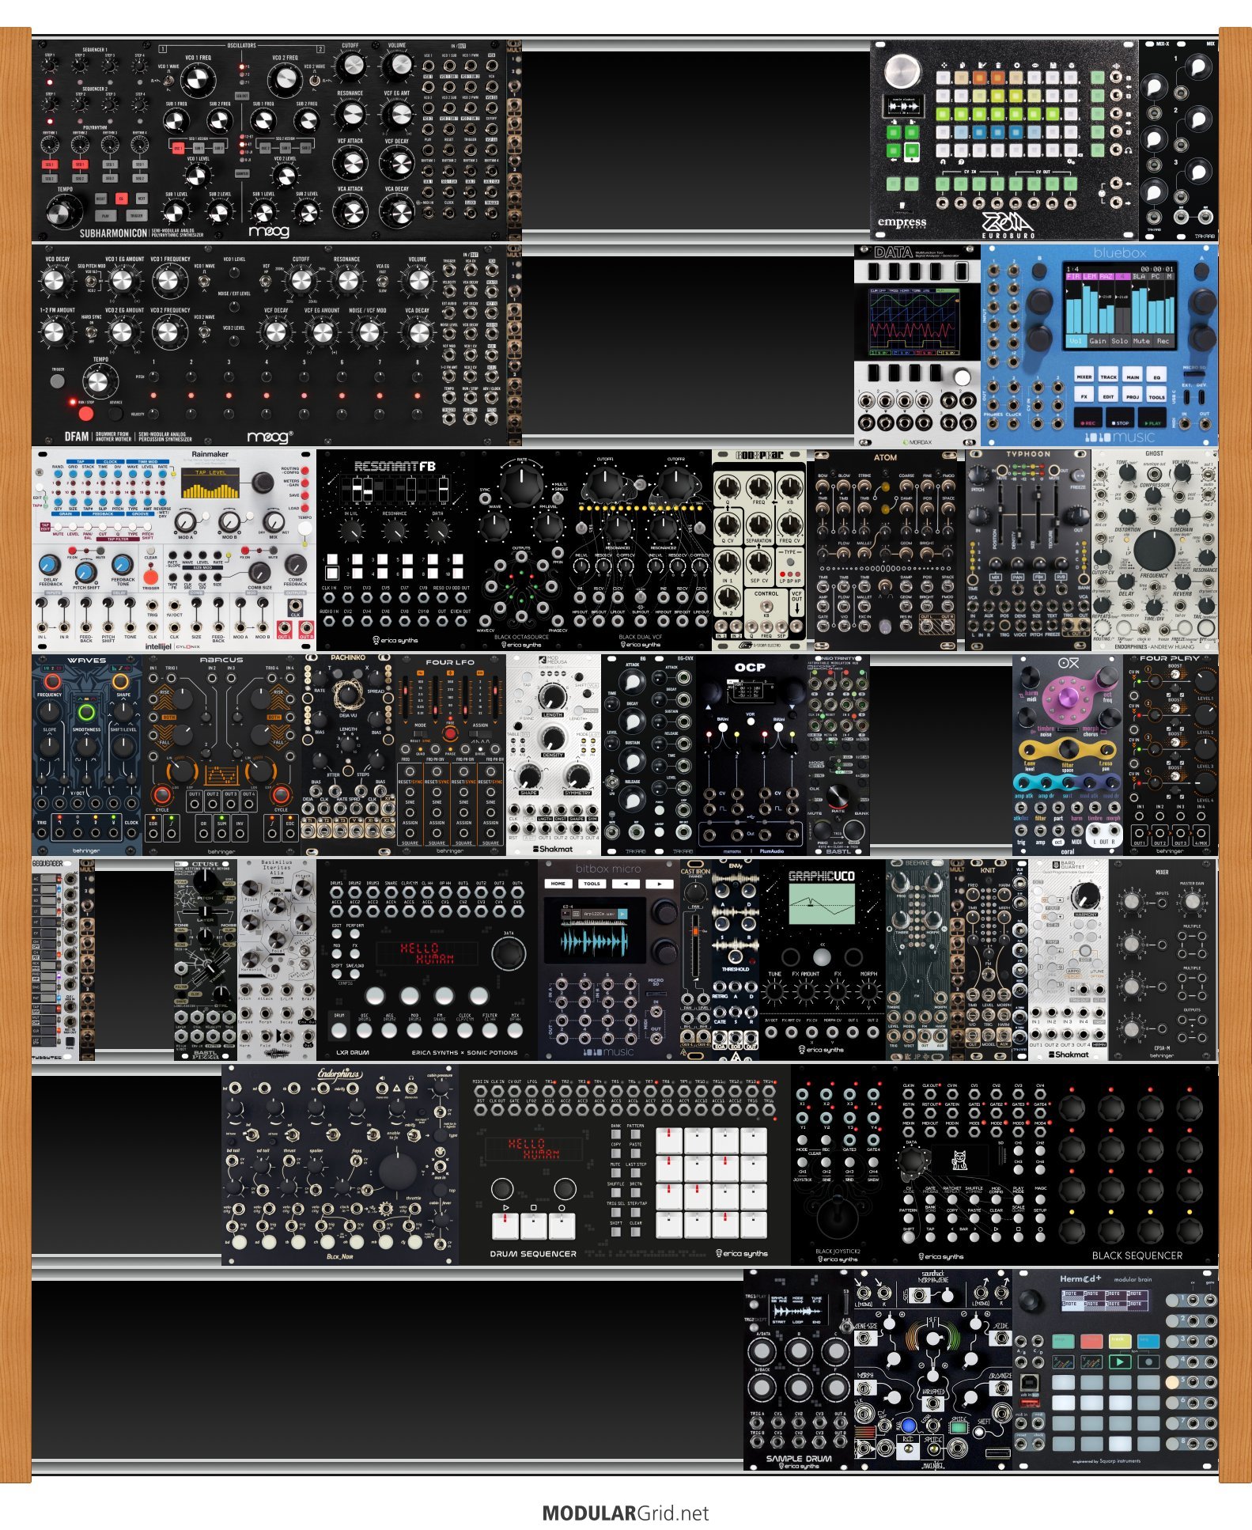Screen dimensions: 1252x1530
Task: Click the Cast Iron orange fader
Action: coord(694,932)
